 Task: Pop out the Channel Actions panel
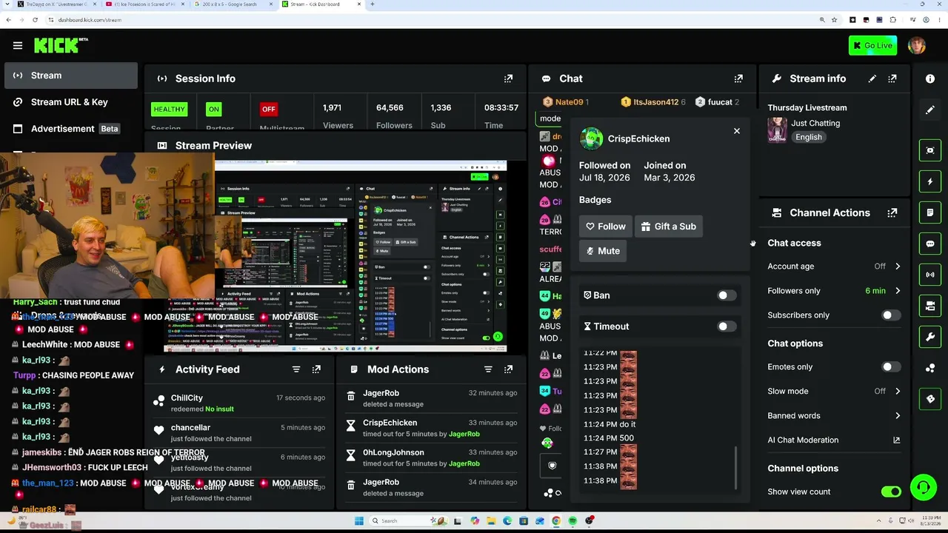(892, 212)
